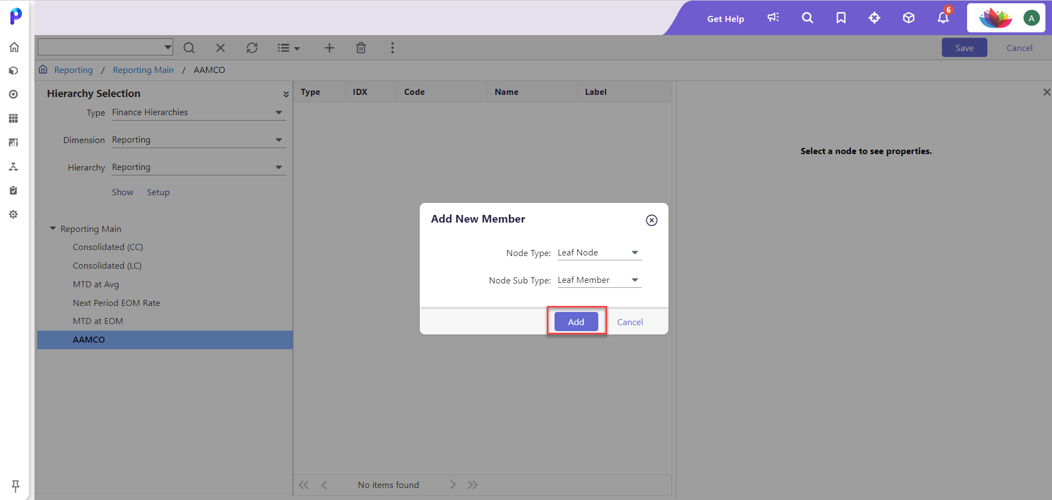Open the report table icon in sidebar
The image size is (1052, 500).
point(14,143)
